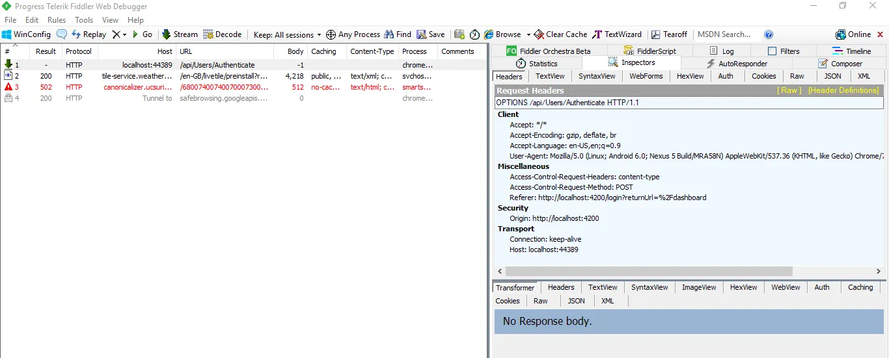Open WebForms request inspector tab

pyautogui.click(x=646, y=76)
